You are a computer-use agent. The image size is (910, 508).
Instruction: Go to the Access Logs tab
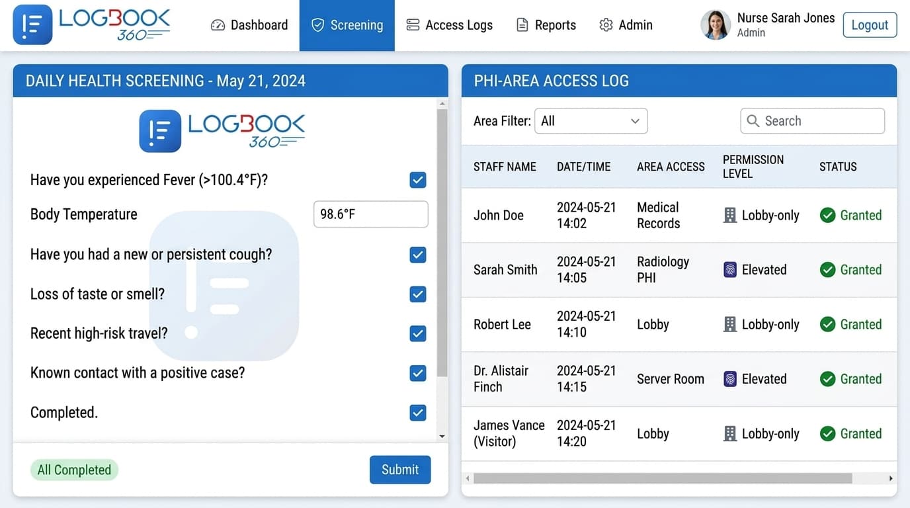click(x=450, y=25)
